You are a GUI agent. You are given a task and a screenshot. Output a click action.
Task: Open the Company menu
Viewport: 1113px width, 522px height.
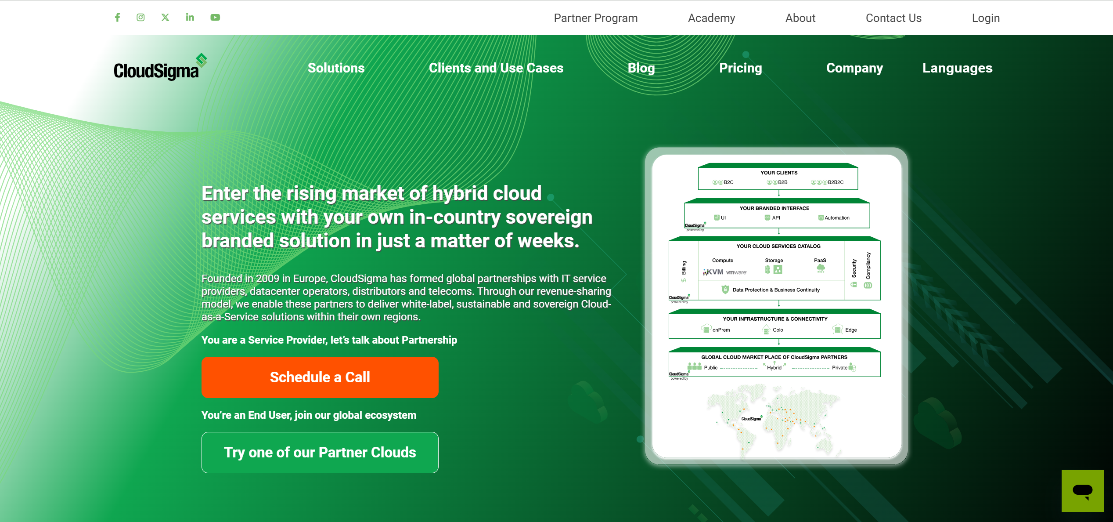point(854,68)
